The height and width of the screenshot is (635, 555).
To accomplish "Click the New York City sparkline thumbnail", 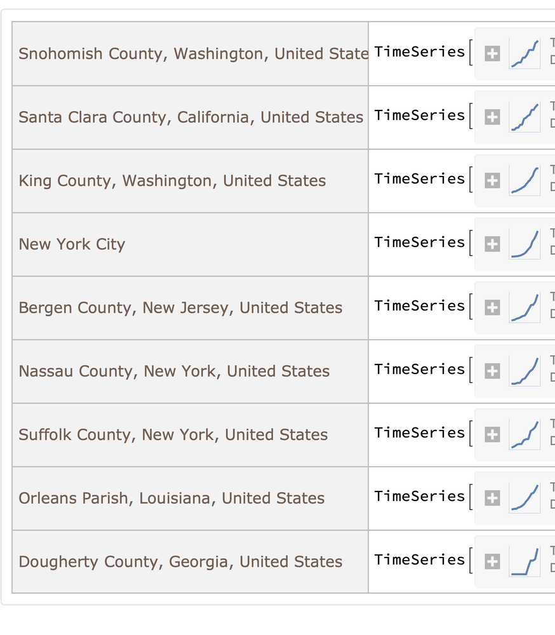I will click(x=525, y=244).
